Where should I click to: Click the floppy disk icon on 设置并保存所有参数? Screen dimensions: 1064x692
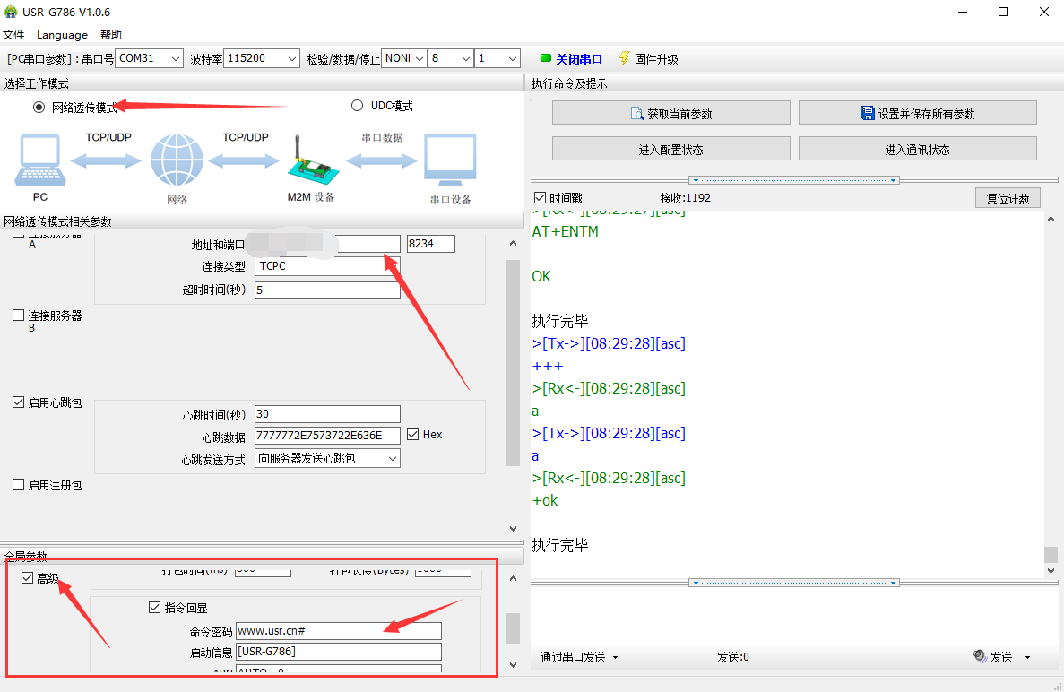pyautogui.click(x=867, y=114)
